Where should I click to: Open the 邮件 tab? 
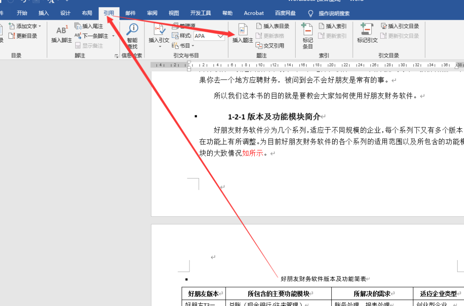point(131,13)
